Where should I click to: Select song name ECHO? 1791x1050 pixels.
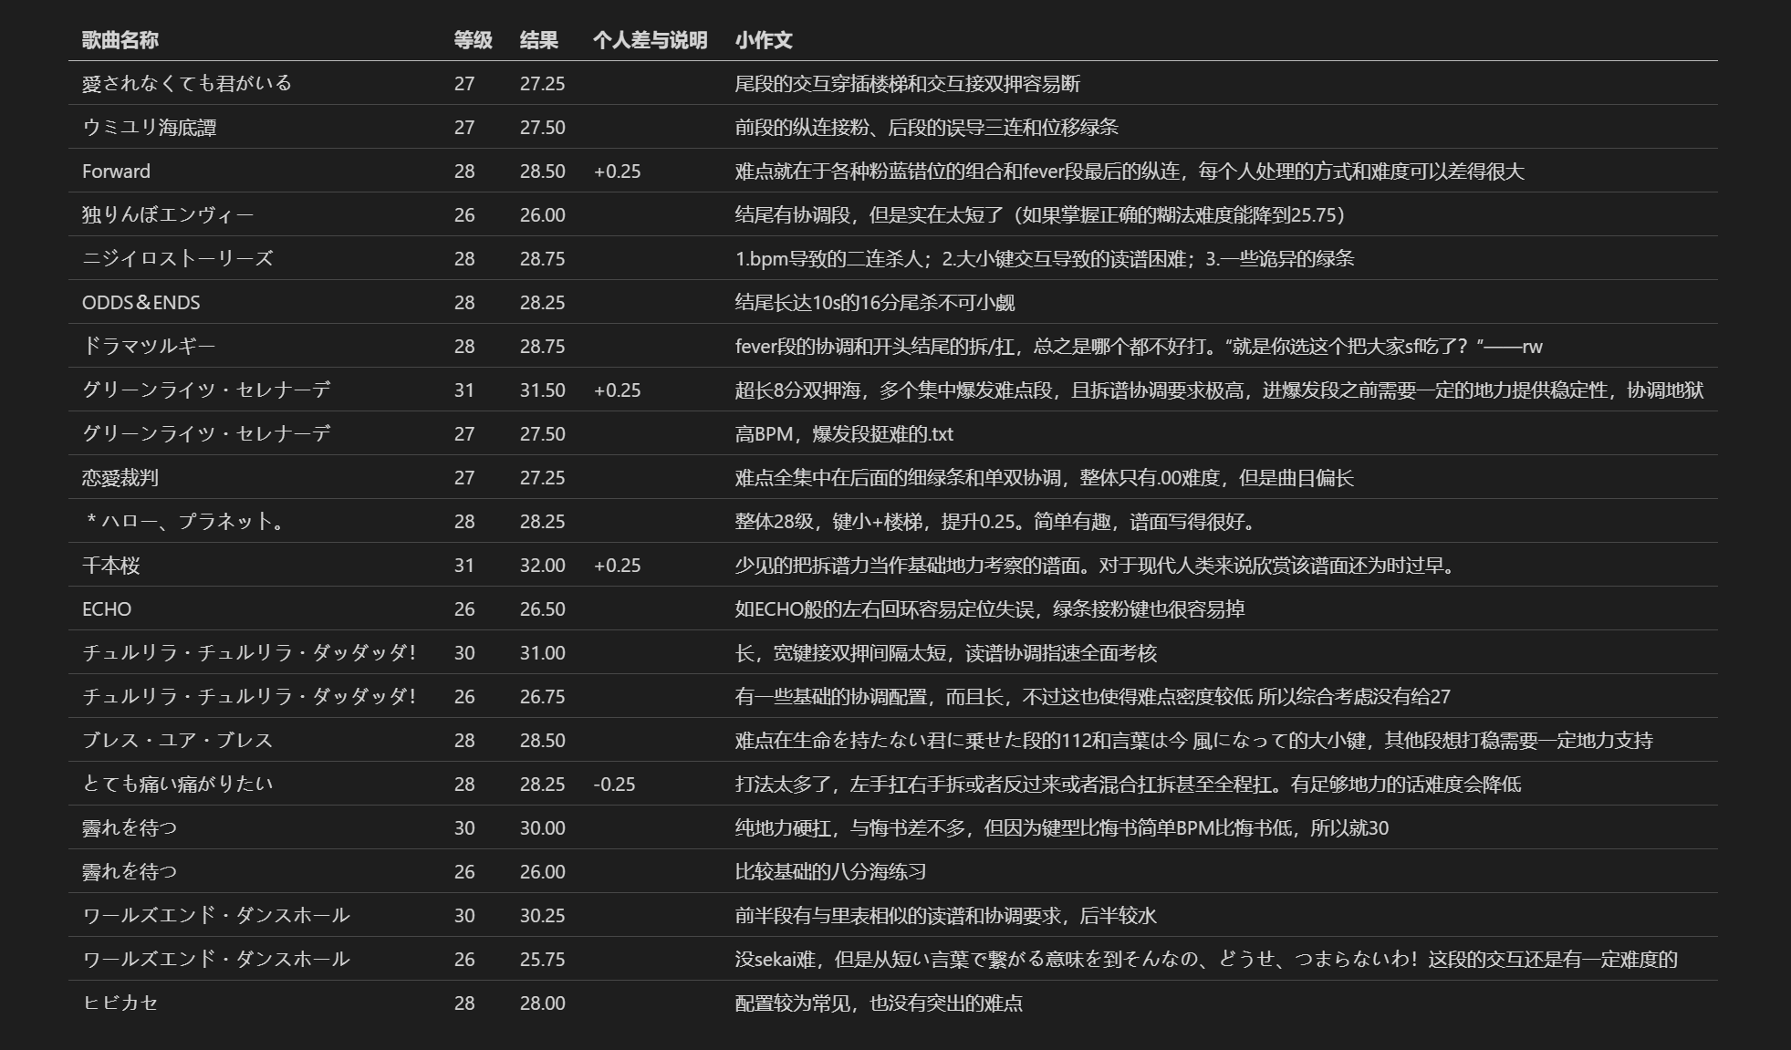[107, 608]
